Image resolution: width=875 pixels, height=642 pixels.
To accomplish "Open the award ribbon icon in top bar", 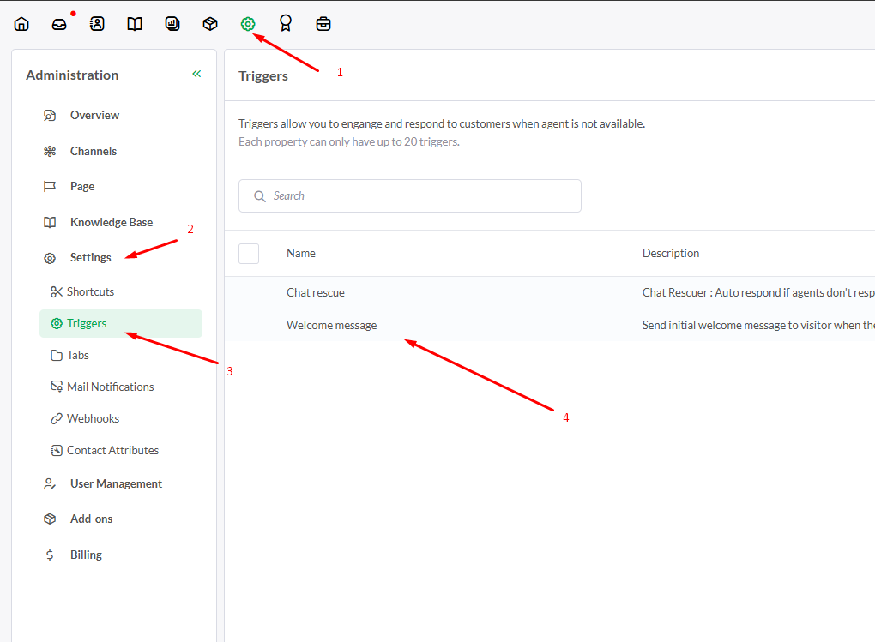I will pyautogui.click(x=286, y=24).
